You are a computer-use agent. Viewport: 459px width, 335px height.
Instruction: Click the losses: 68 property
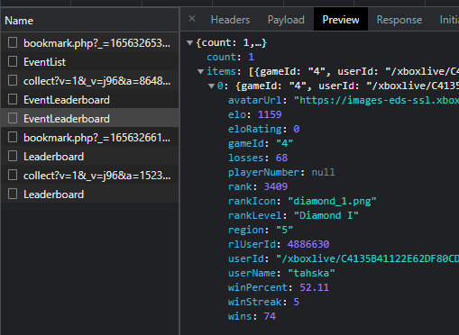(258, 158)
